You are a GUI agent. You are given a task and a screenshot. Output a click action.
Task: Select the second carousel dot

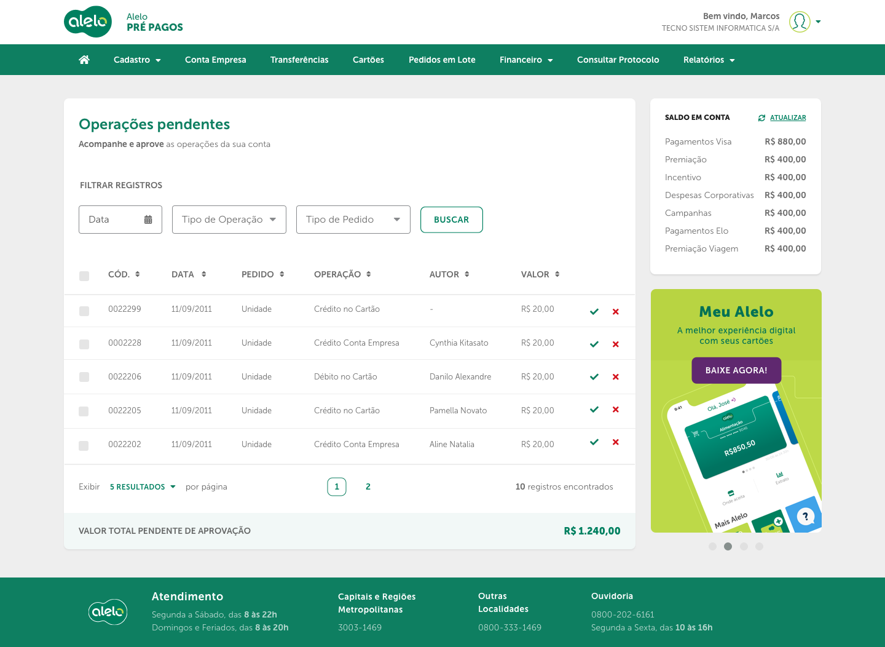coord(728,546)
